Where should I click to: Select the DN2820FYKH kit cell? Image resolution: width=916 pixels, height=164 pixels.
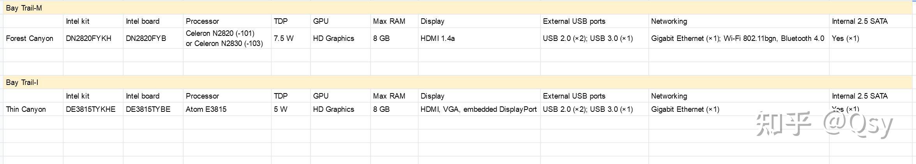[89, 38]
